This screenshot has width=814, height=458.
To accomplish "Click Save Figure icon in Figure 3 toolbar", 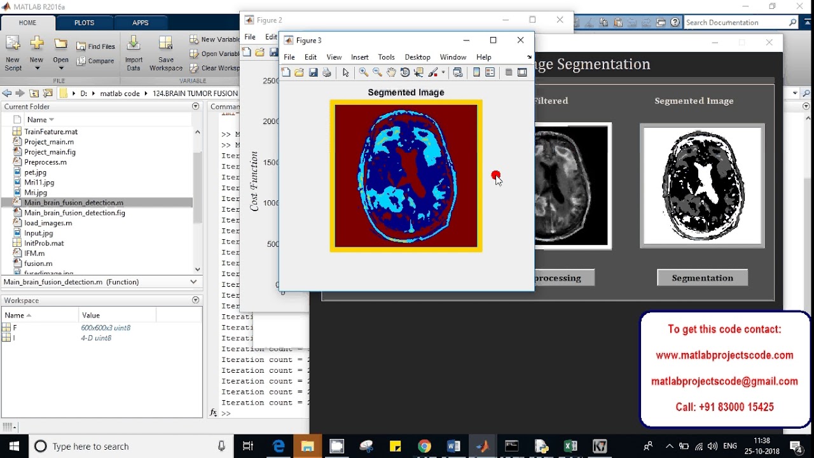I will tap(313, 73).
